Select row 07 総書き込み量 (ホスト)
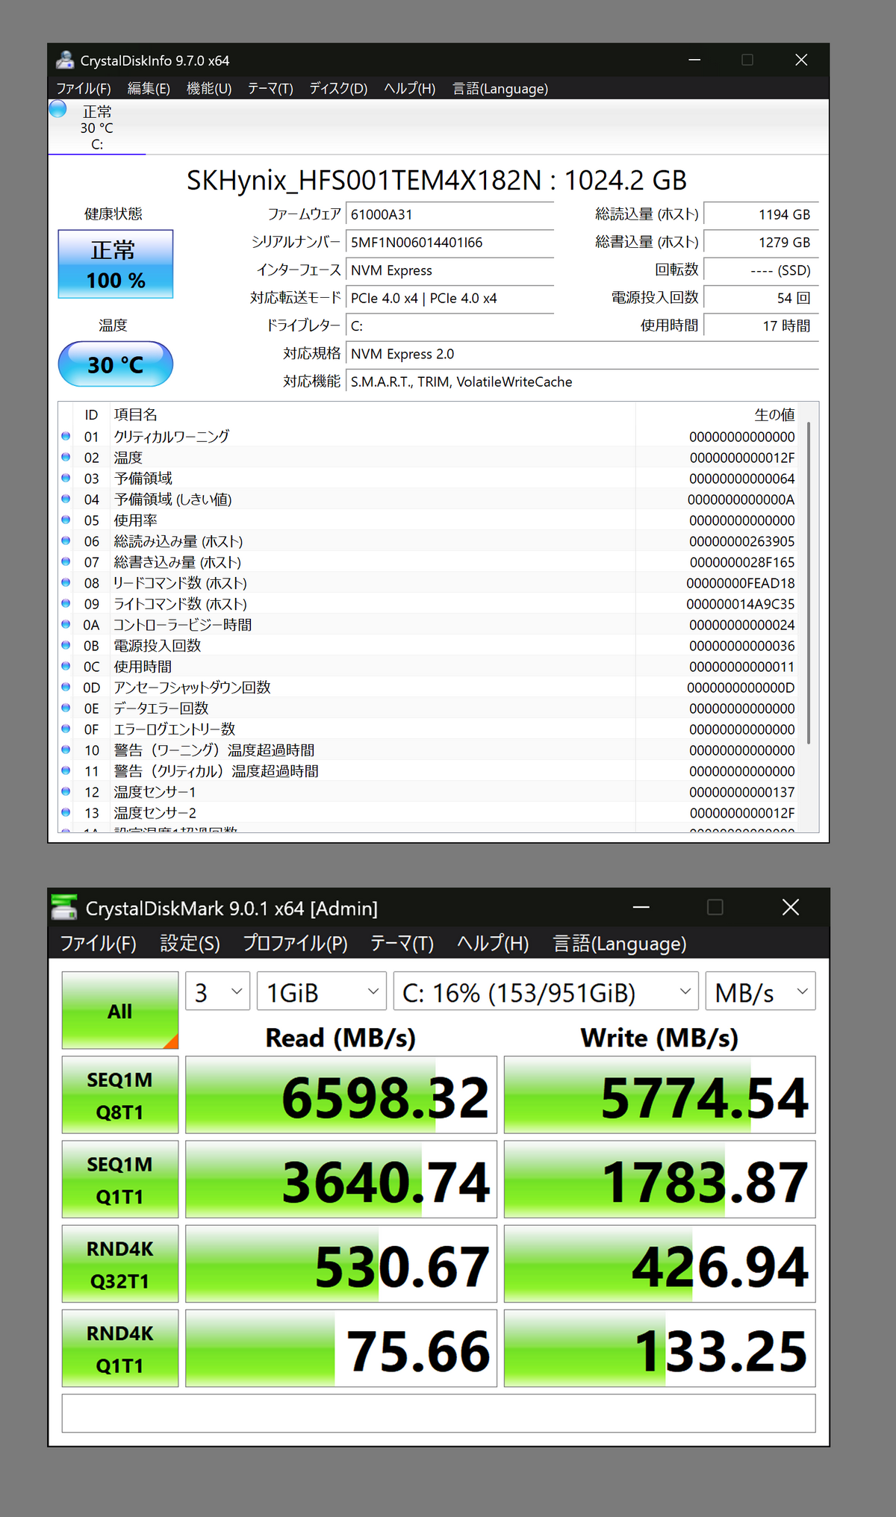Screen dimensions: 896x1517 click(x=429, y=562)
